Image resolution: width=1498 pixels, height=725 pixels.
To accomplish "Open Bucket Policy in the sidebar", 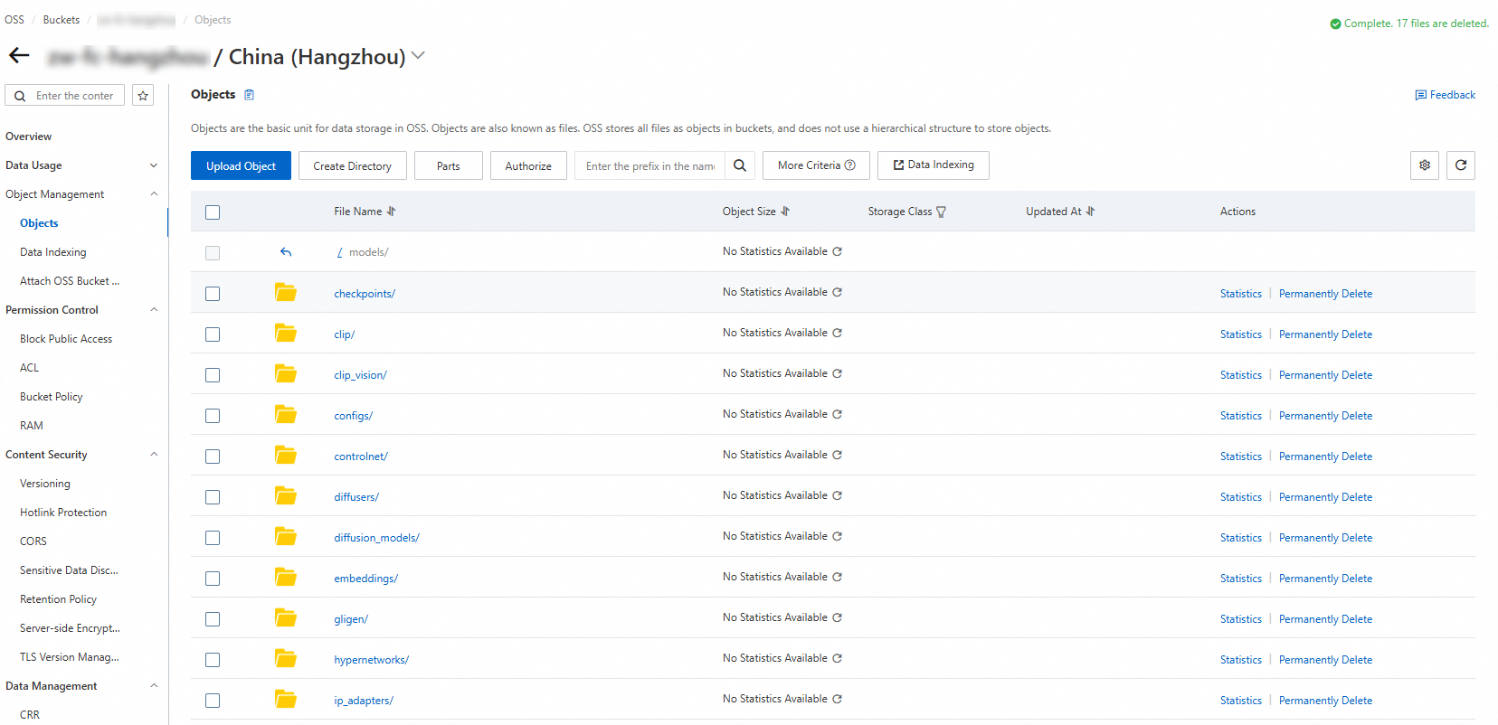I will point(52,397).
